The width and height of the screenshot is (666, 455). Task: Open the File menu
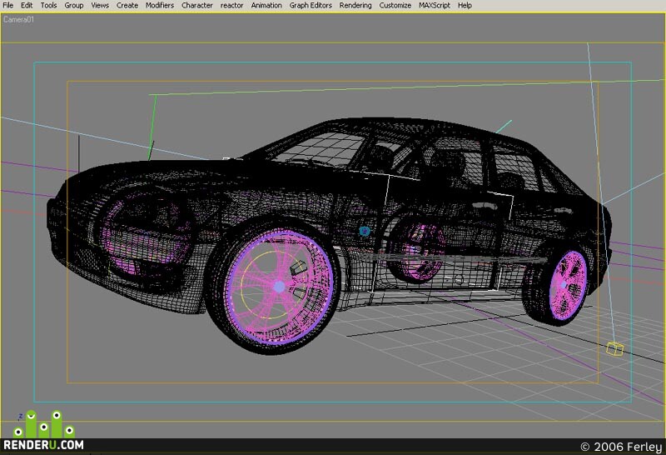(7, 5)
